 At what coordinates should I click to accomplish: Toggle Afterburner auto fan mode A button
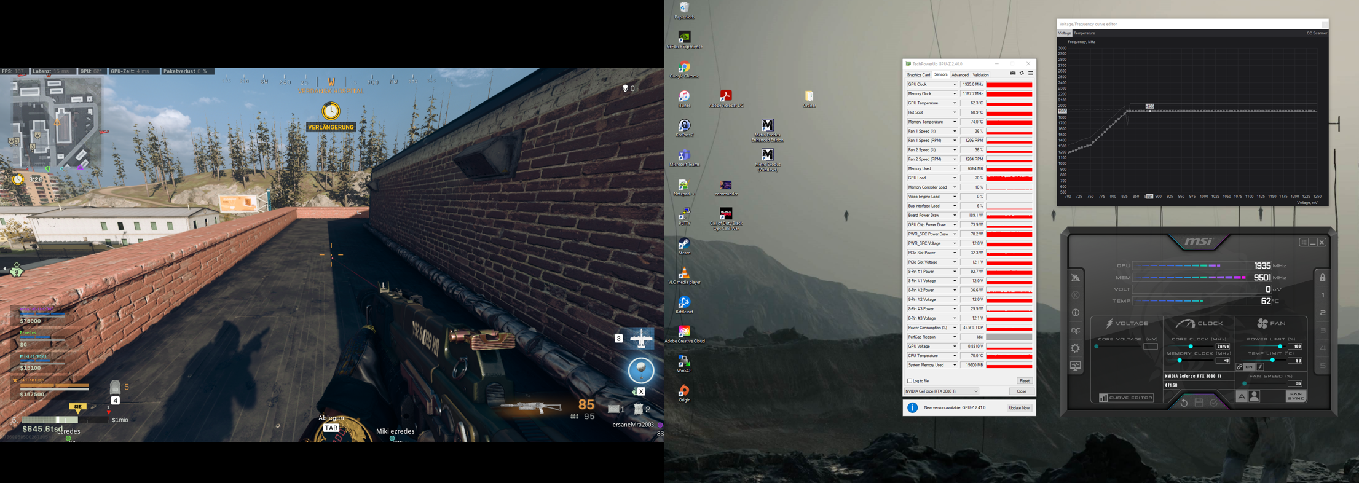point(1242,396)
